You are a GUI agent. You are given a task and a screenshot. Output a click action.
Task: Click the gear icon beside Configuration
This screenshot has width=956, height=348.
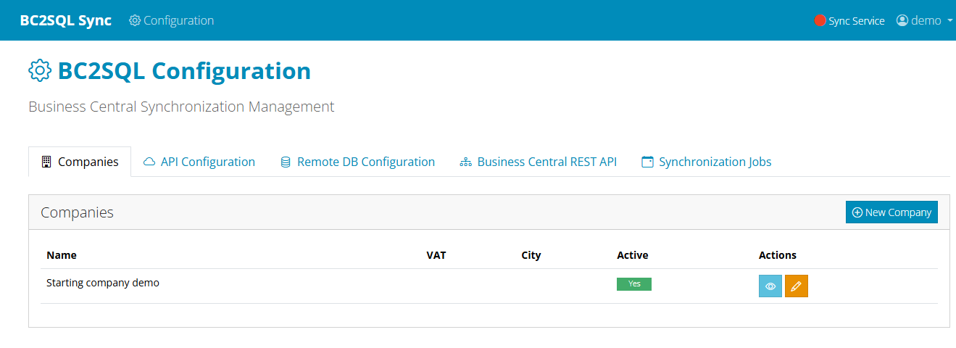(x=135, y=20)
